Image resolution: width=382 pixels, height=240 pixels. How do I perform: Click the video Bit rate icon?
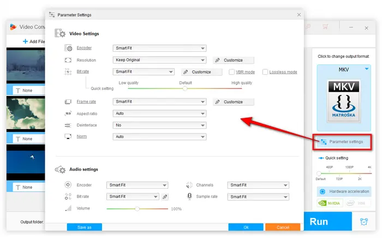(68, 71)
